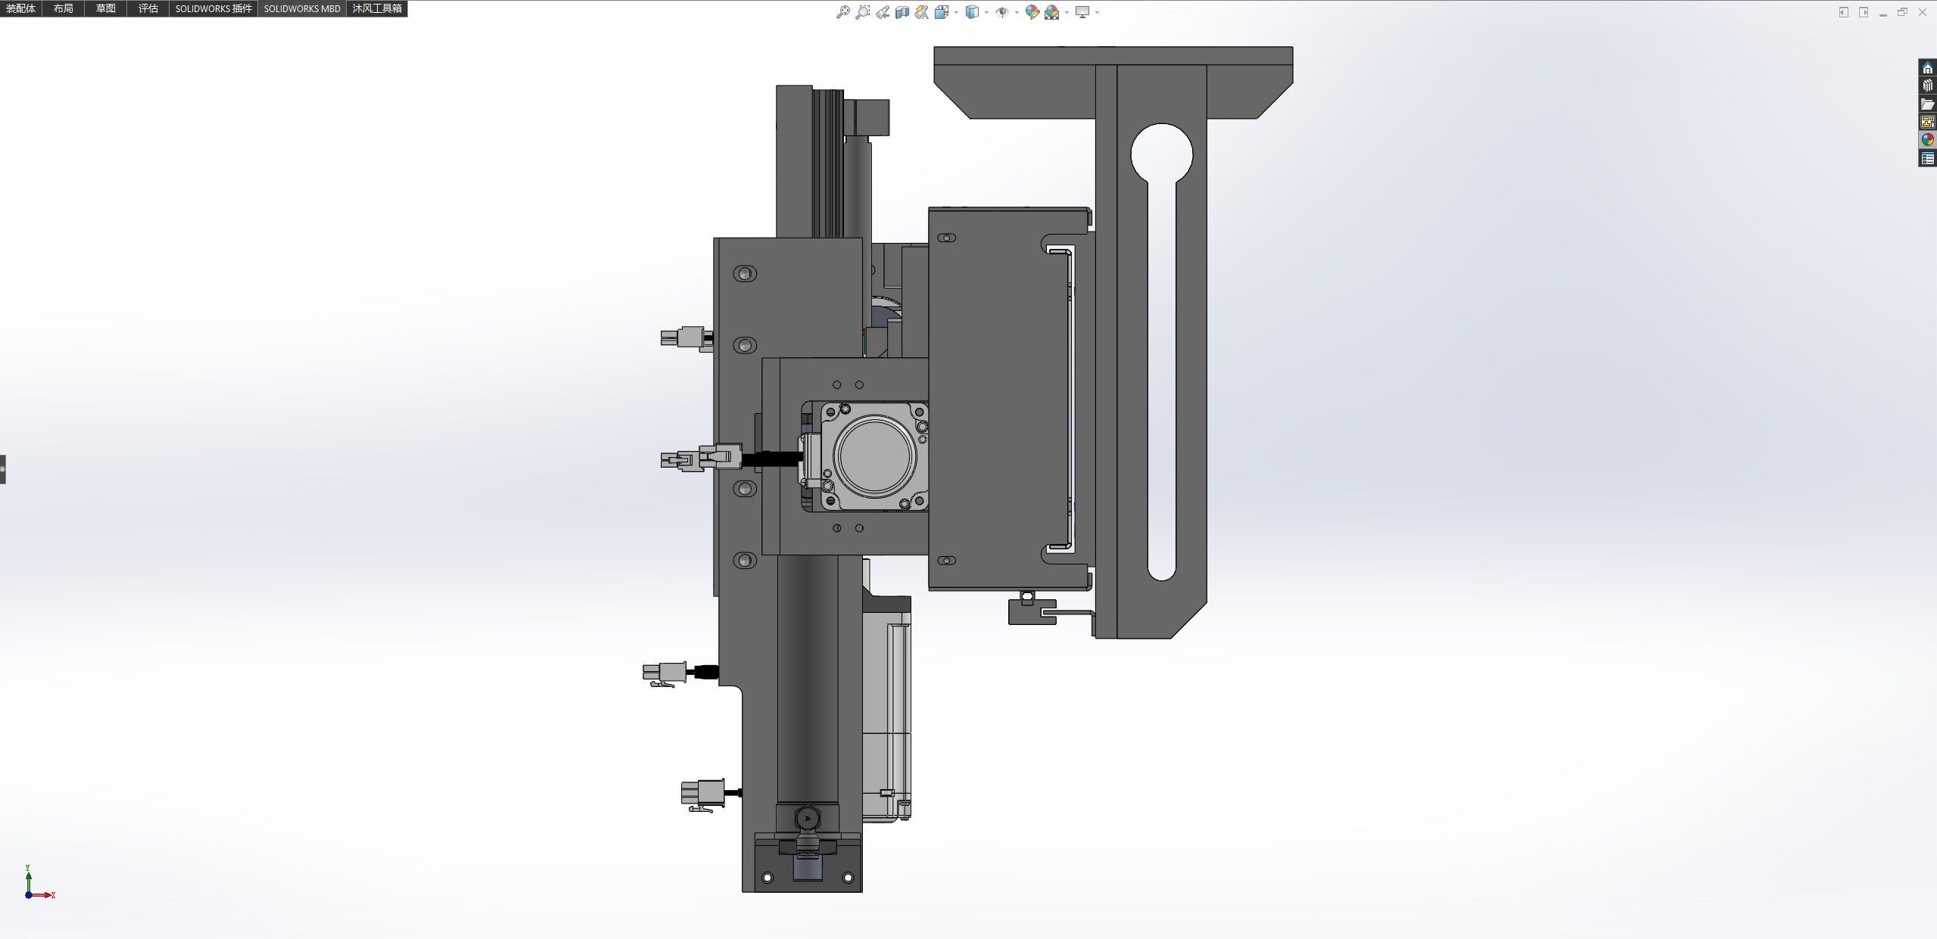
Task: Switch to the 装配体 tab
Action: [20, 8]
